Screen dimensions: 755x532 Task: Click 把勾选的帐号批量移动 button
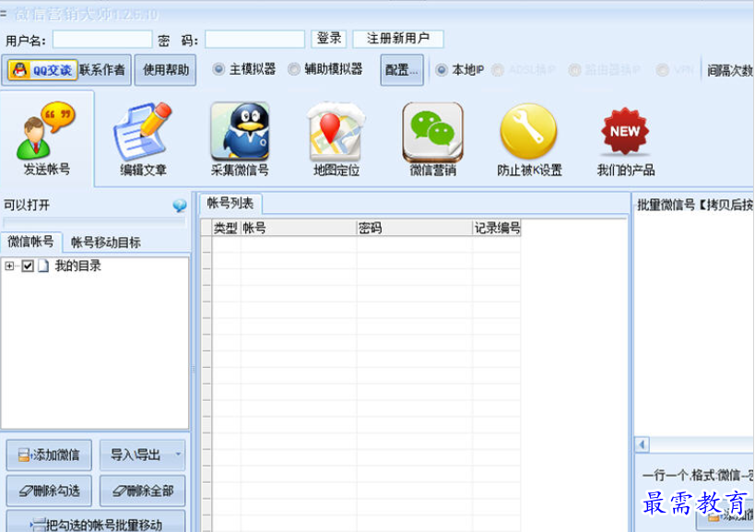[x=96, y=523]
